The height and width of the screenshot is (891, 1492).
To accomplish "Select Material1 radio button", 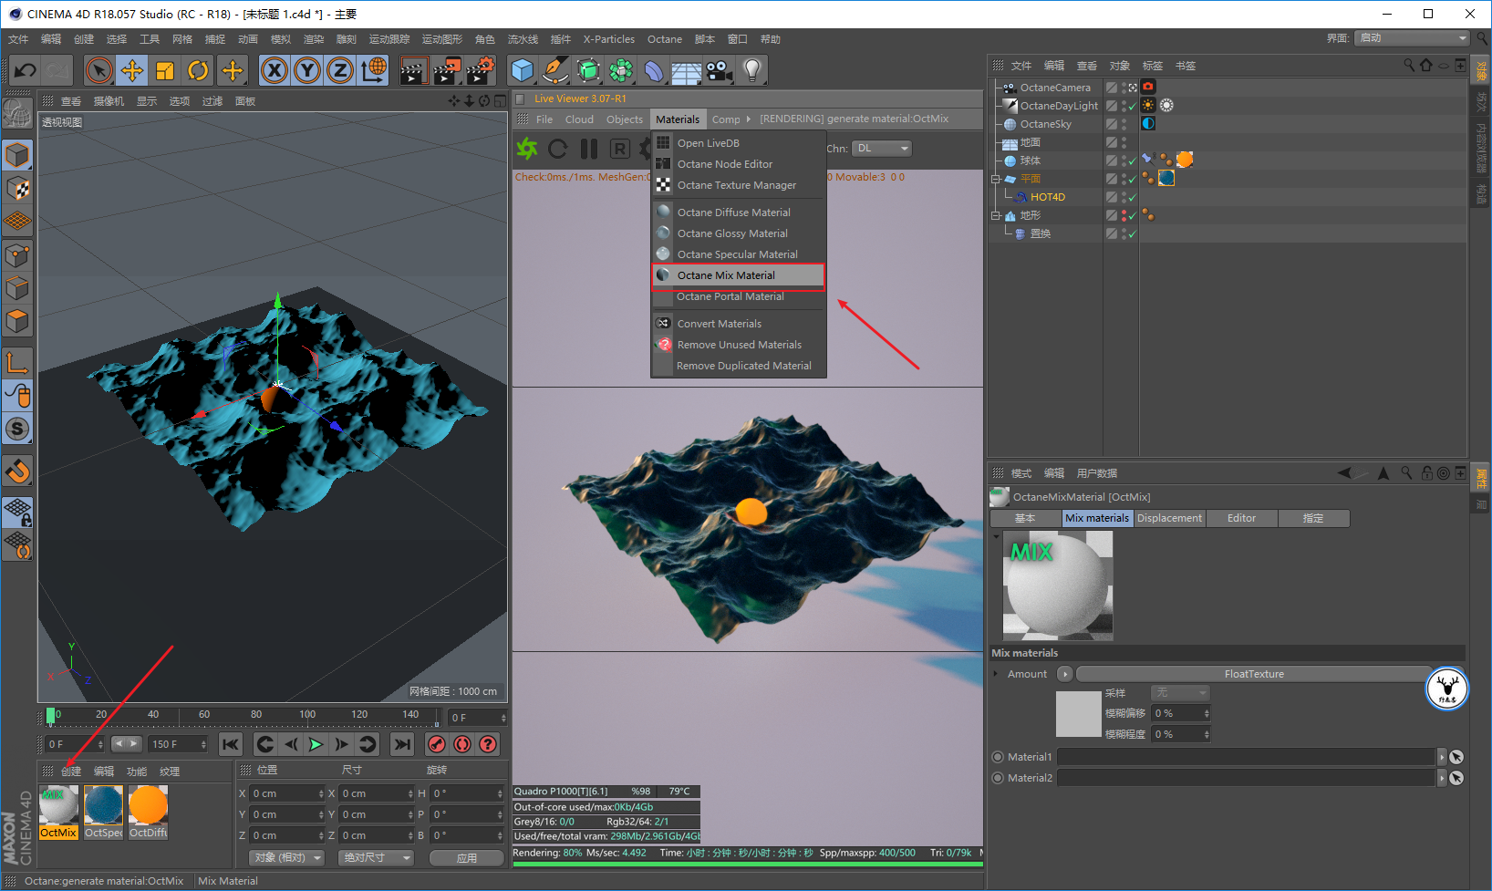I will click(x=998, y=757).
